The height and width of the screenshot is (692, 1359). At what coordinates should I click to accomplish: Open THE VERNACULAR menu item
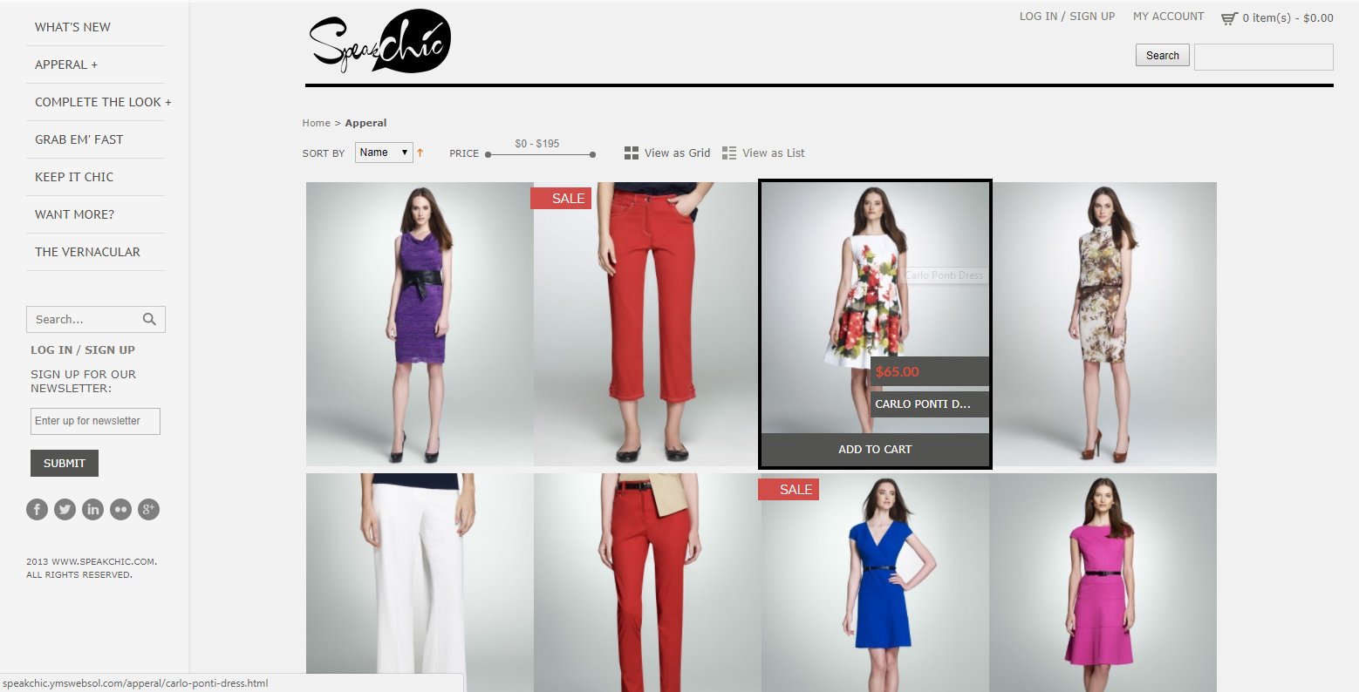click(x=87, y=252)
